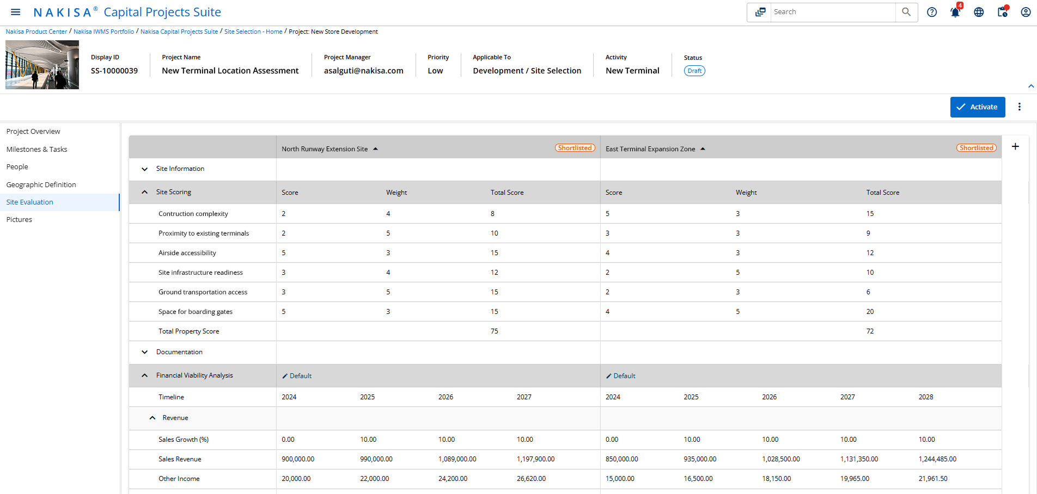Toggle sort order on East Terminal Expansion Zone
This screenshot has height=494, width=1037.
703,148
